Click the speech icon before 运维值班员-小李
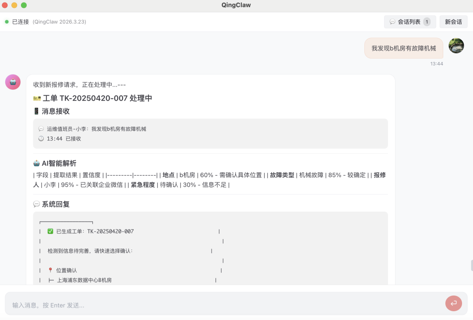Viewport: 473px width, 320px height. click(x=41, y=129)
